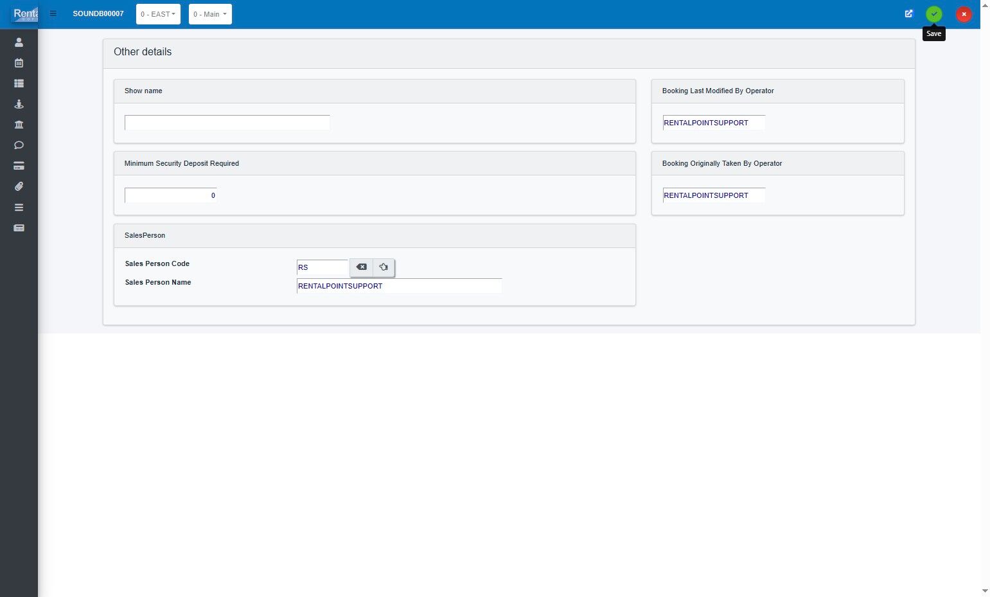
Task: Open the three-line list sidebar icon
Action: 19,208
